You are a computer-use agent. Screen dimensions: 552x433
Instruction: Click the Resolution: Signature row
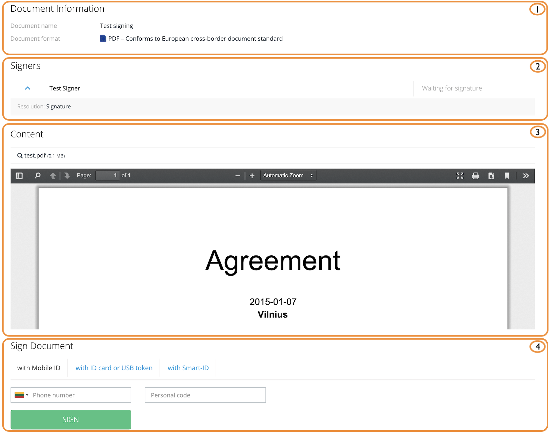(273, 107)
